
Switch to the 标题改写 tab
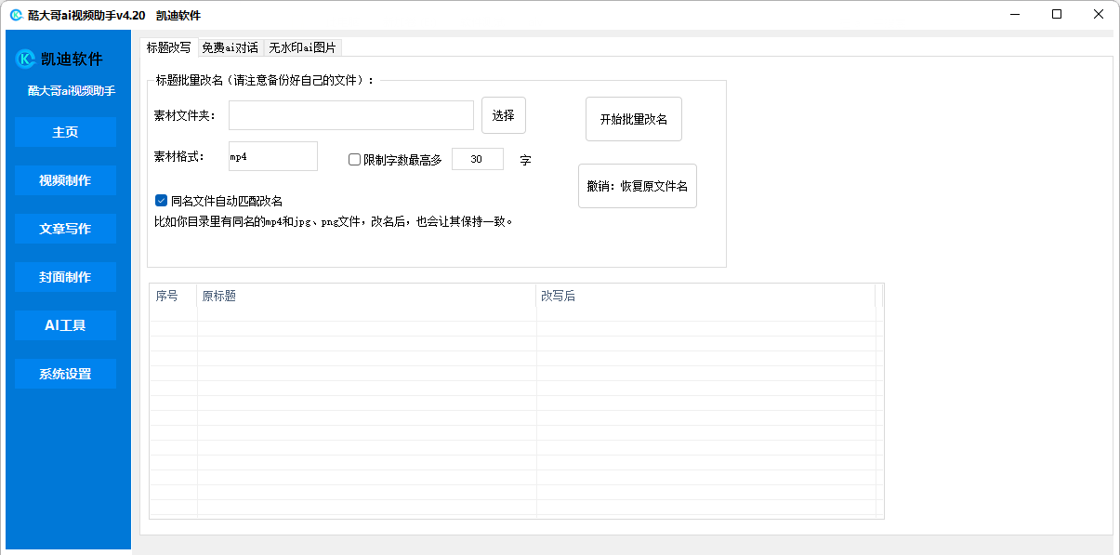click(168, 47)
